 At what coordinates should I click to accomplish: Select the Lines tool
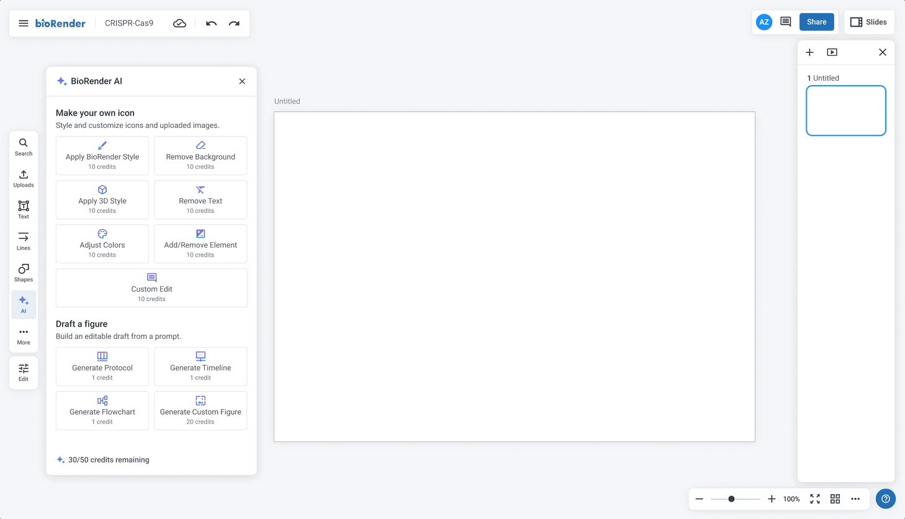(24, 241)
